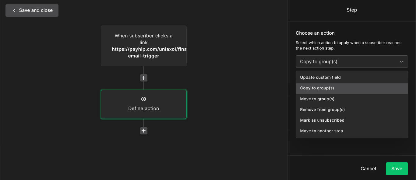Viewport: 416px width, 180px height.
Task: Click the action description helper text
Action: (348, 45)
